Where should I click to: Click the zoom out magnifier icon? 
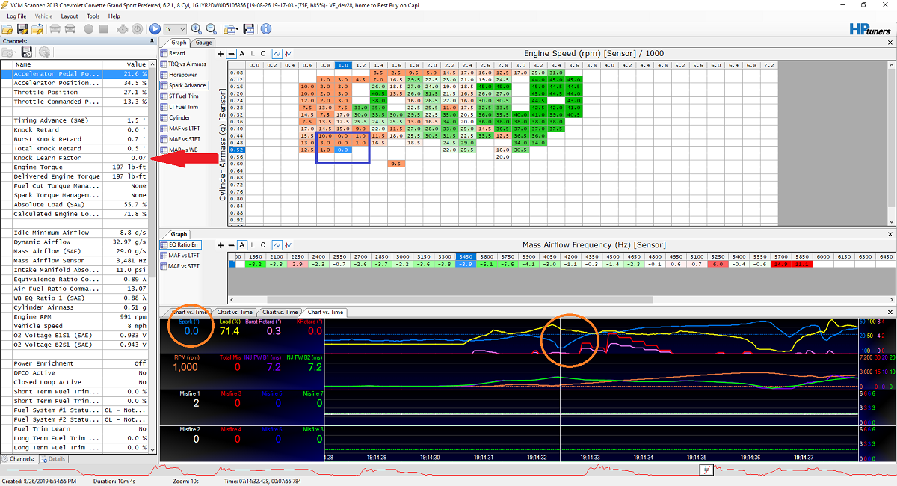tap(212, 29)
